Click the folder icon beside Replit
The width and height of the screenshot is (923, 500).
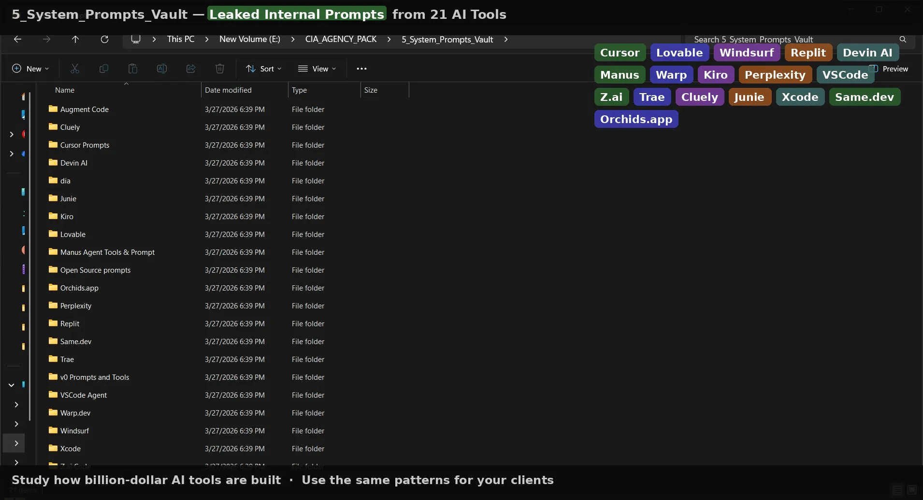[53, 323]
